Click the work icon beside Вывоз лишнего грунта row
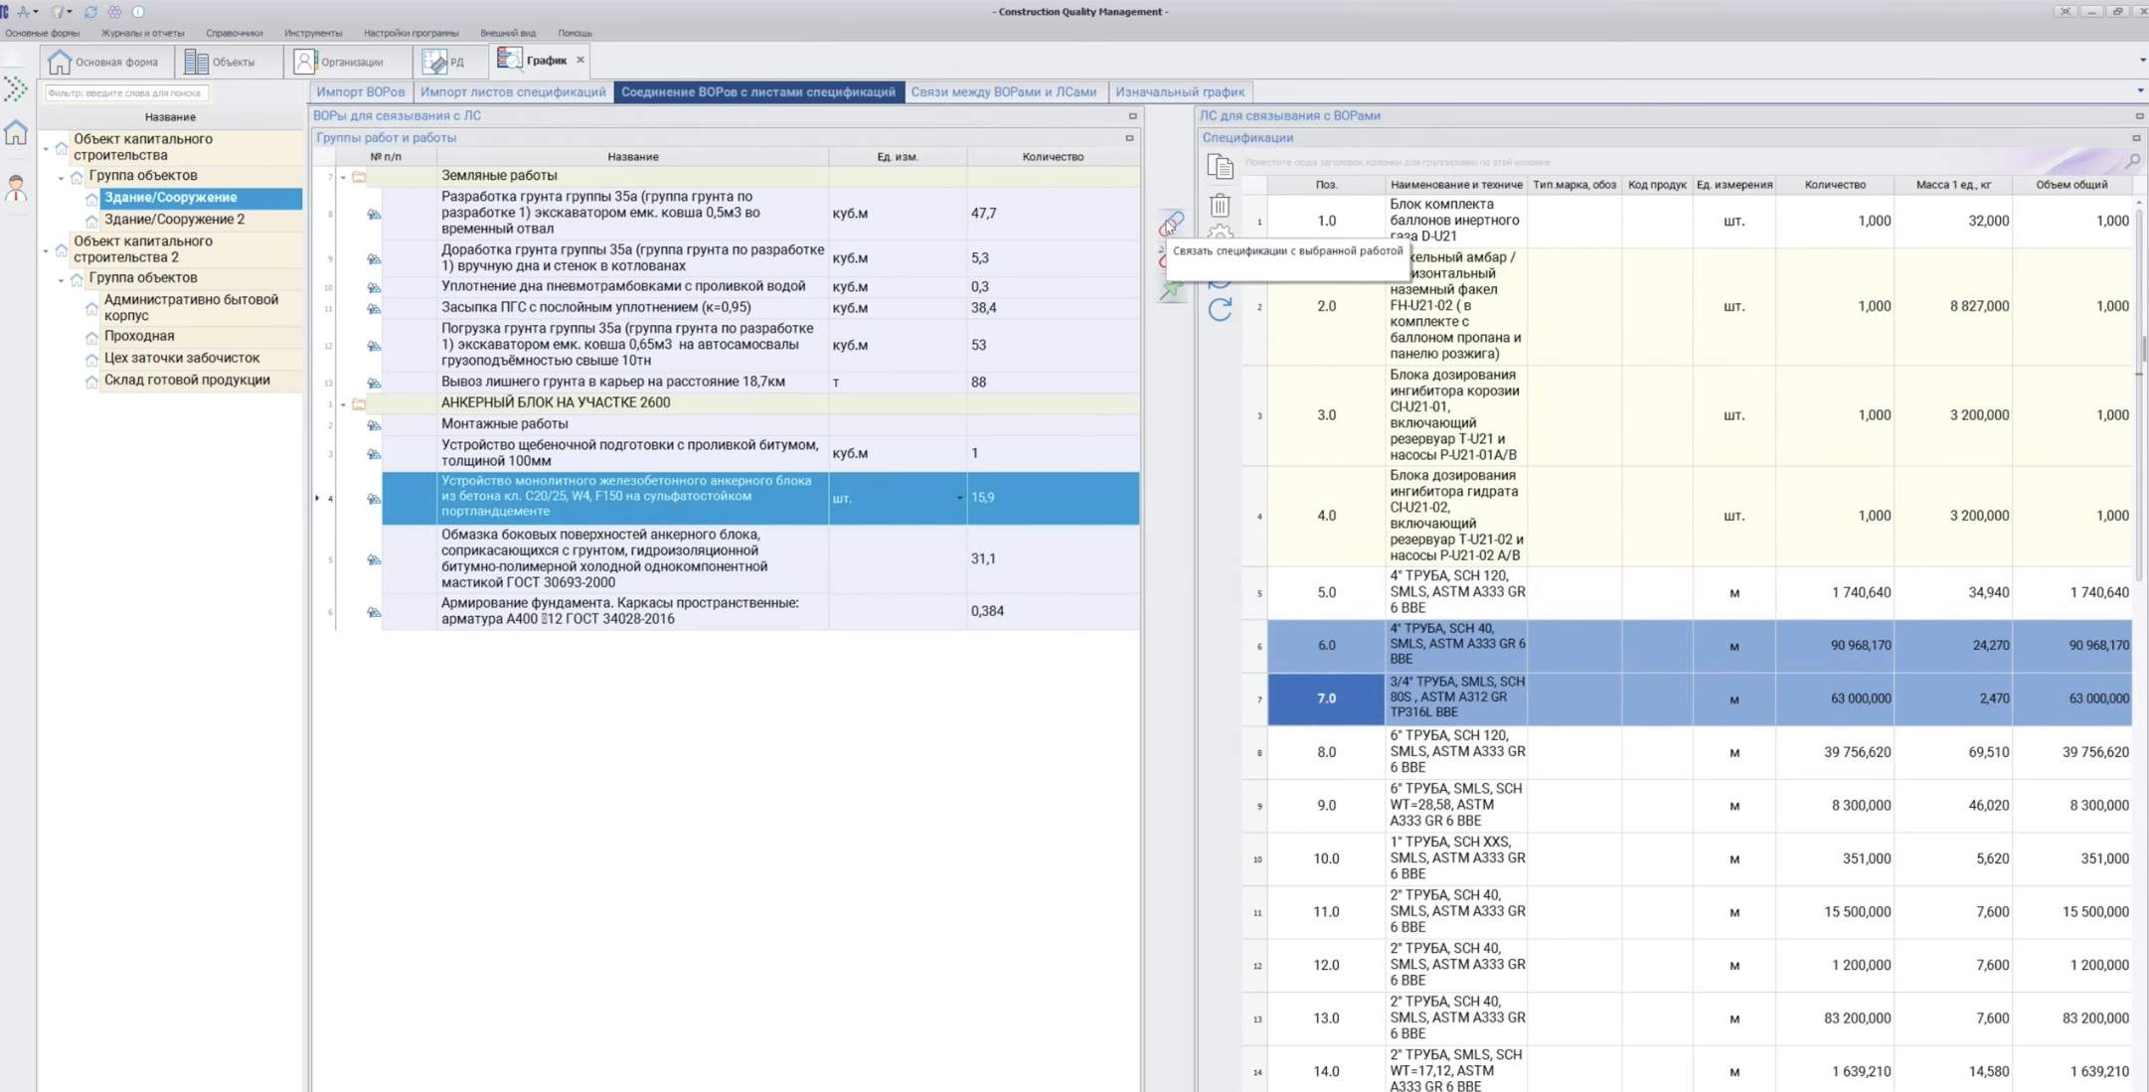Image resolution: width=2149 pixels, height=1092 pixels. [x=374, y=383]
